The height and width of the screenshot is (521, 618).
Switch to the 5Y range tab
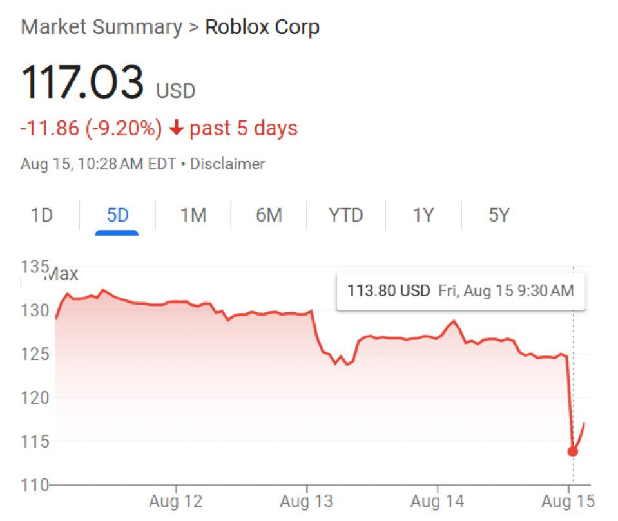coord(499,215)
